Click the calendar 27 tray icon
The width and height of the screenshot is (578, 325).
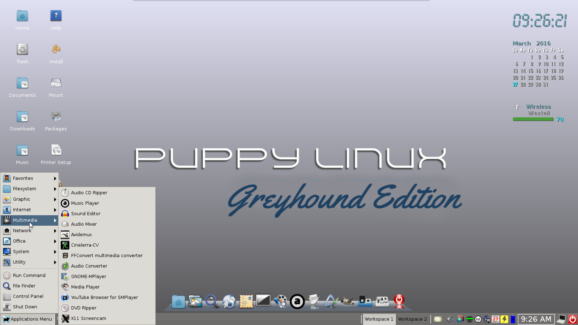(x=496, y=319)
